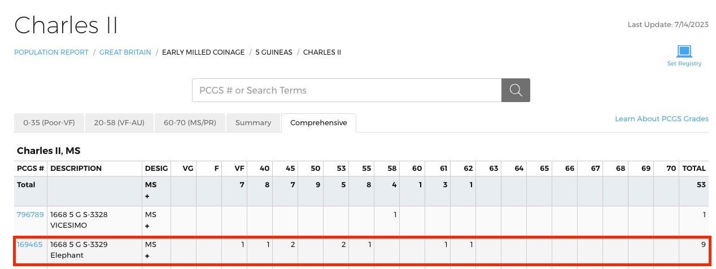
Task: Go to the Population Report breadcrumb
Action: [x=51, y=52]
